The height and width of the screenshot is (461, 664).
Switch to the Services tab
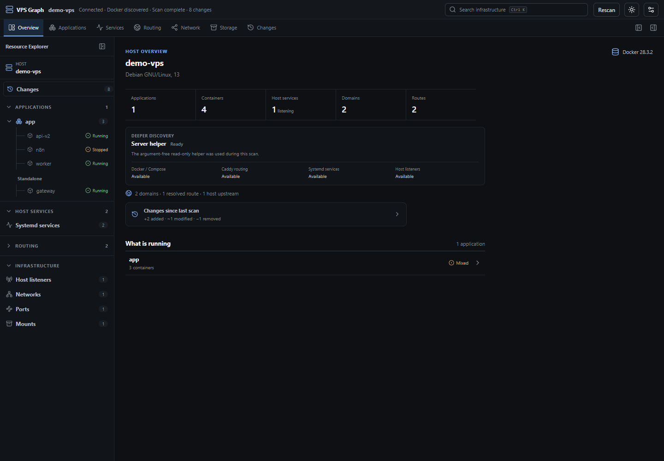click(x=110, y=28)
